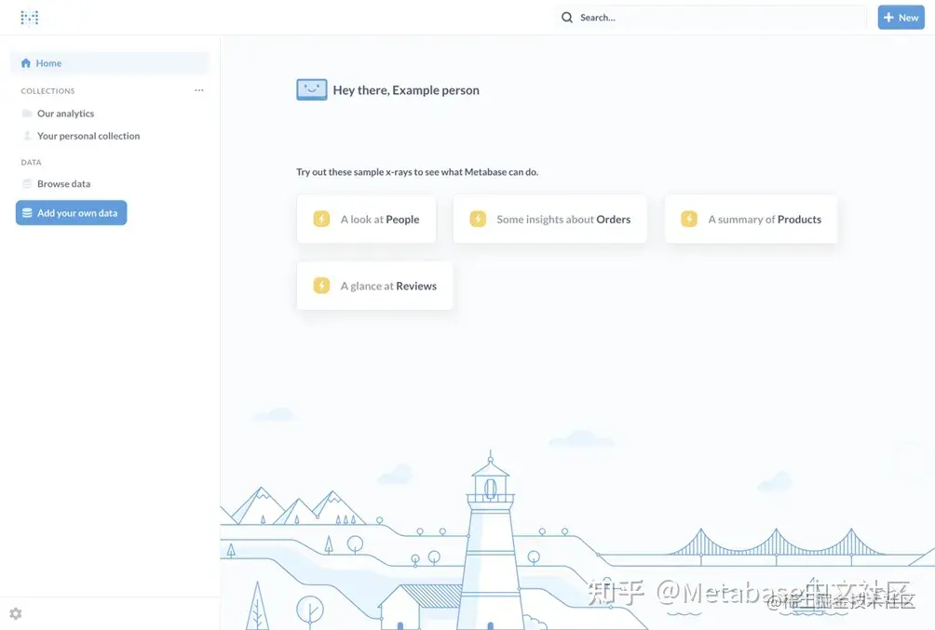Click the bolt icon on Orders card
The image size is (935, 630).
click(478, 219)
